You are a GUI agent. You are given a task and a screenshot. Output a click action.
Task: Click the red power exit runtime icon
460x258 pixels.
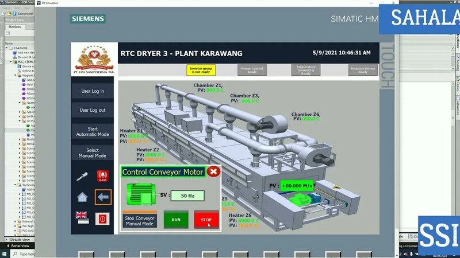[x=102, y=219]
